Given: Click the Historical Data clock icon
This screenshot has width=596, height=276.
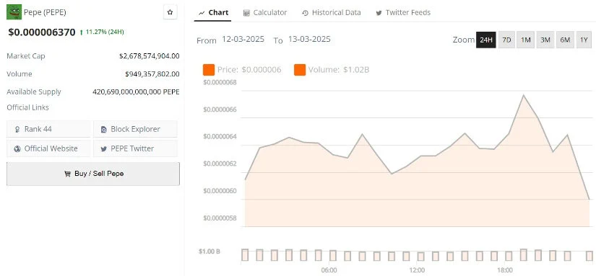Looking at the screenshot, I should click(x=305, y=13).
